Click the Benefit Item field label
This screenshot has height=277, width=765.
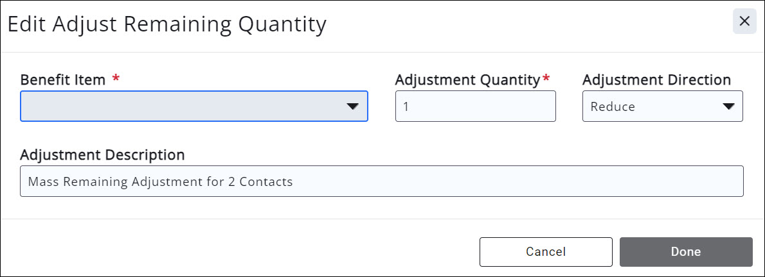tap(63, 80)
